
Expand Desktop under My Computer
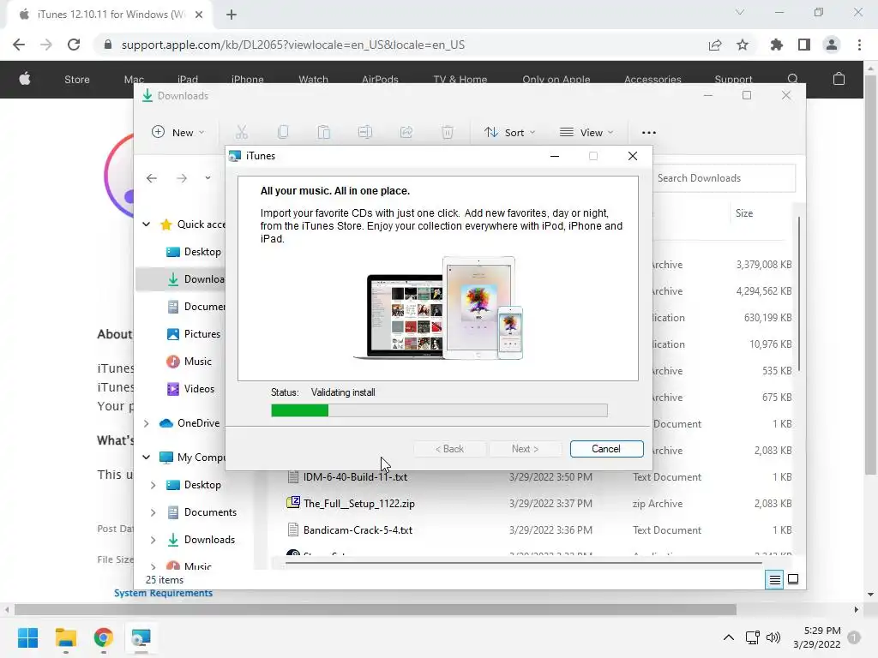pos(153,485)
